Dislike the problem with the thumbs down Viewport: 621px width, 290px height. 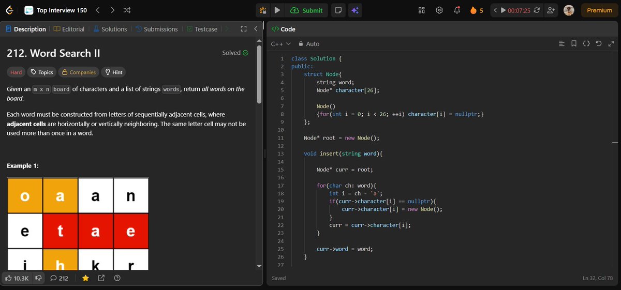point(38,278)
